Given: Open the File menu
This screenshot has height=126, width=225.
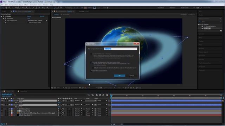Looking at the screenshot, I should click(2, 5).
